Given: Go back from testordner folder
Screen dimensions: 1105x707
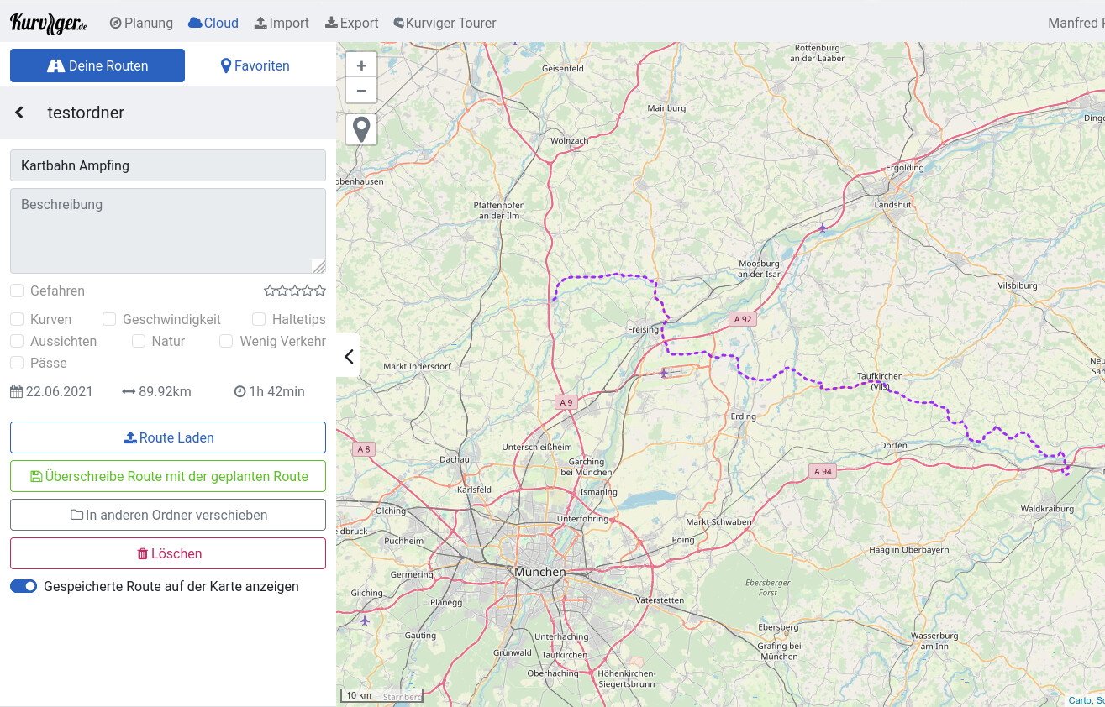Looking at the screenshot, I should point(19,113).
